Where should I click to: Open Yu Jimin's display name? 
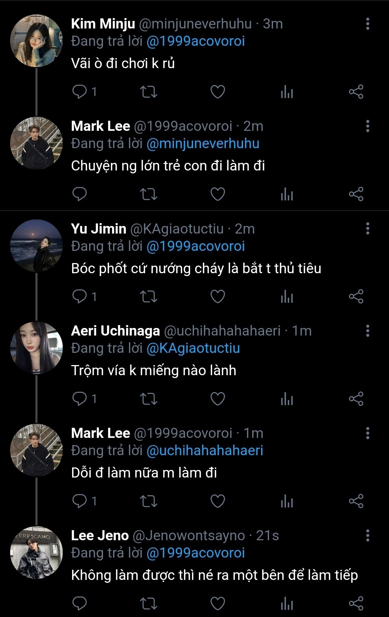(99, 228)
